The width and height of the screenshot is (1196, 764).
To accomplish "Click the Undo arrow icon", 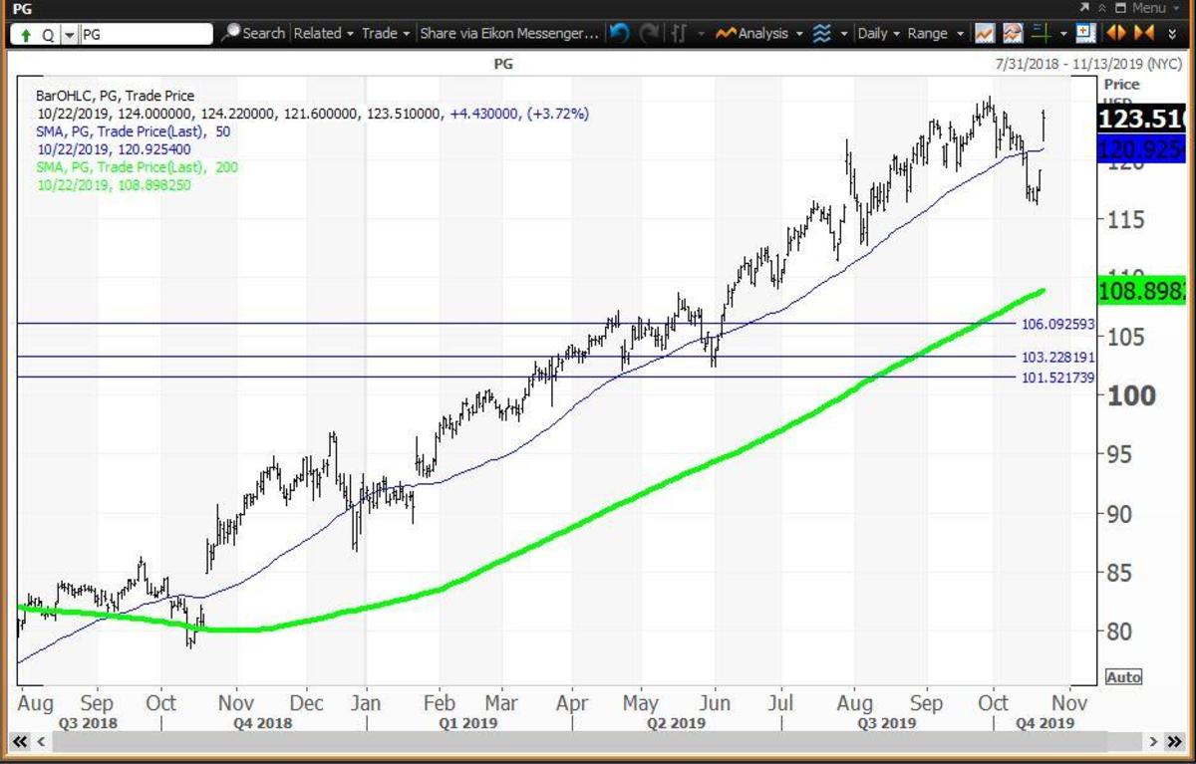I will click(620, 33).
